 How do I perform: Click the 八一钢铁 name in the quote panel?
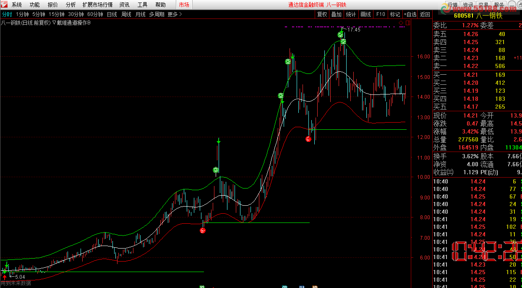click(489, 15)
